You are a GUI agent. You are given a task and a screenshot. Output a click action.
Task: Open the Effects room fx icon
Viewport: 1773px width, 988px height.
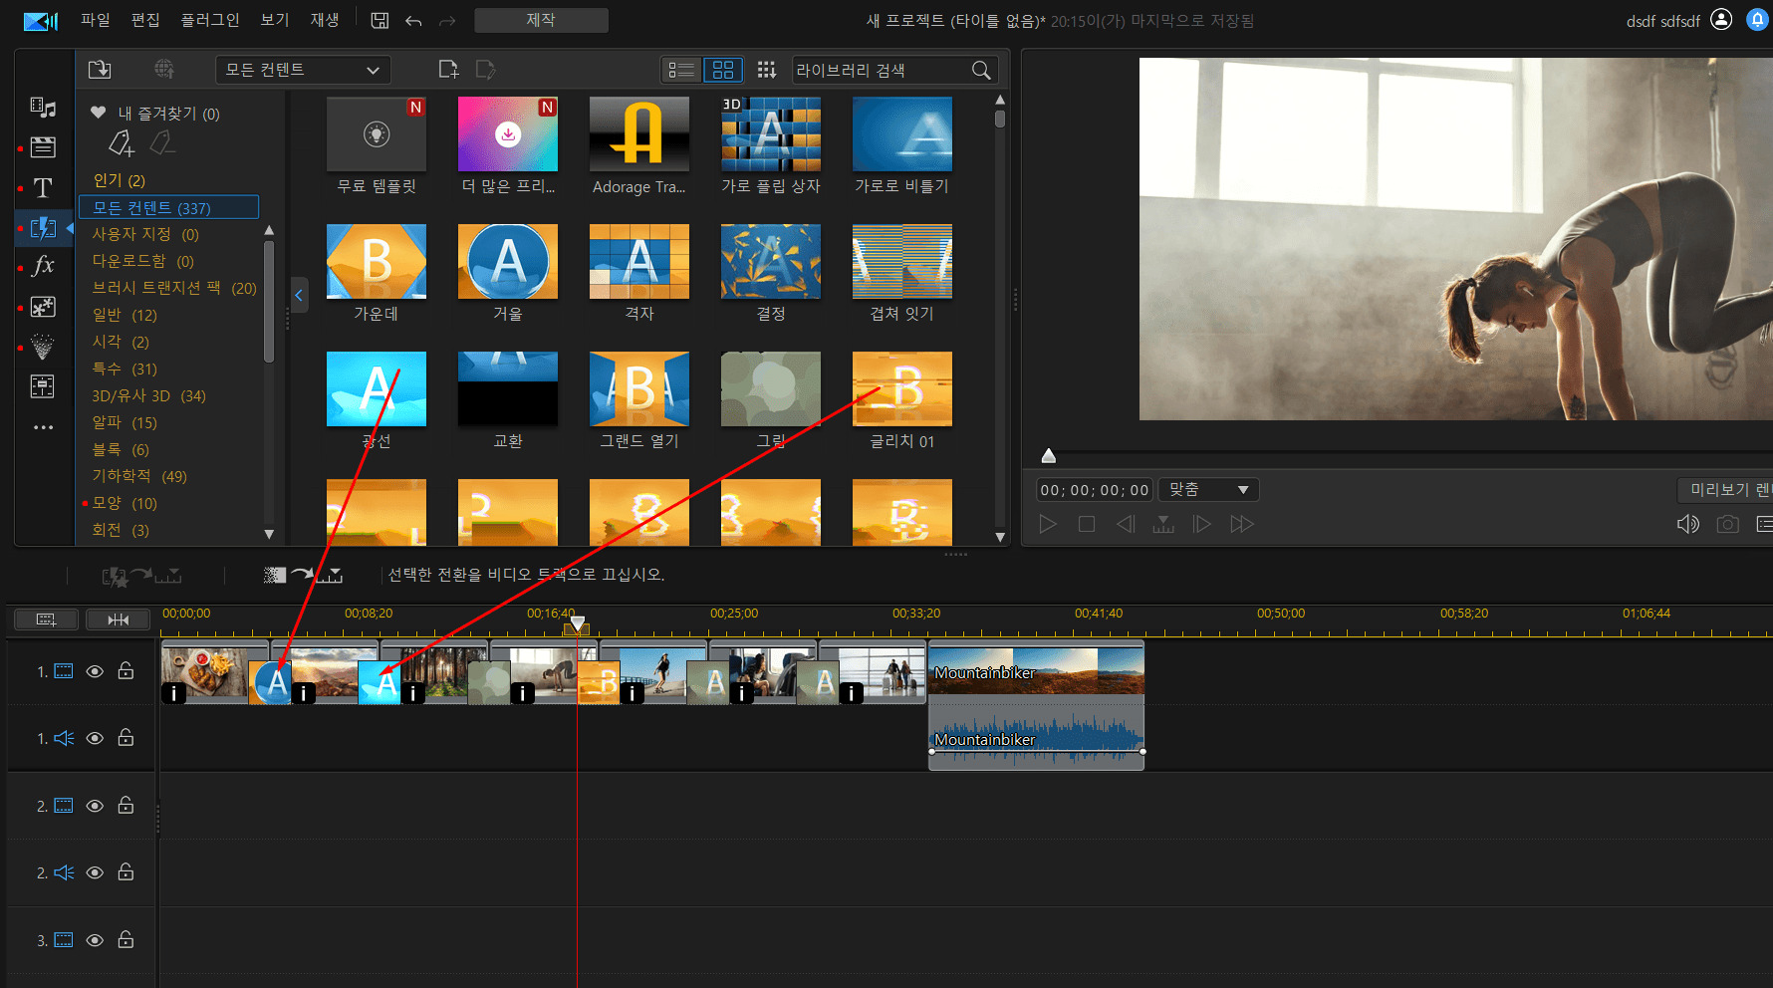[43, 266]
